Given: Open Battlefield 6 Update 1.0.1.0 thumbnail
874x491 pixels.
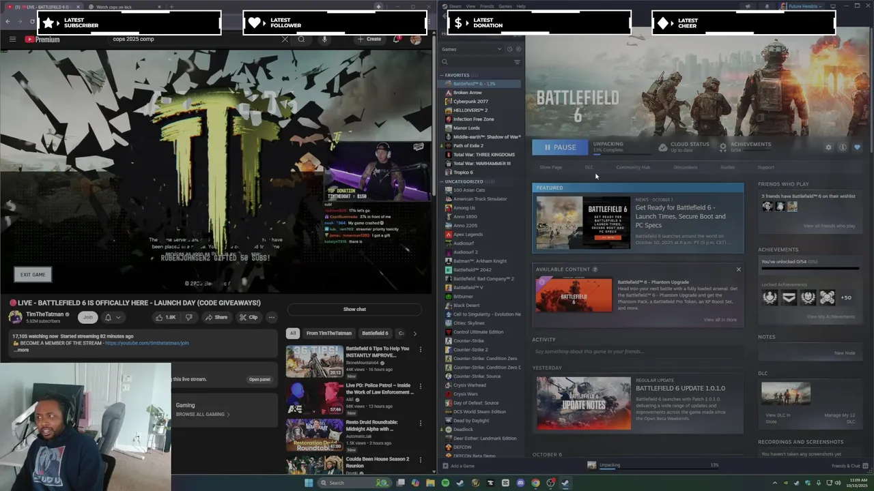Looking at the screenshot, I should click(x=584, y=403).
